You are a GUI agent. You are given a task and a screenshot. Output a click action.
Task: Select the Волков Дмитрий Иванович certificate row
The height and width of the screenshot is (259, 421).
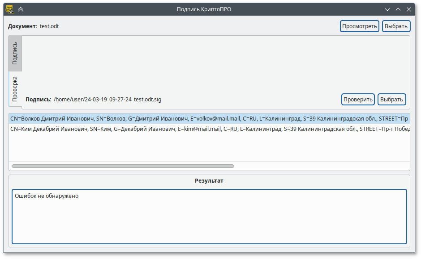[x=179, y=119]
